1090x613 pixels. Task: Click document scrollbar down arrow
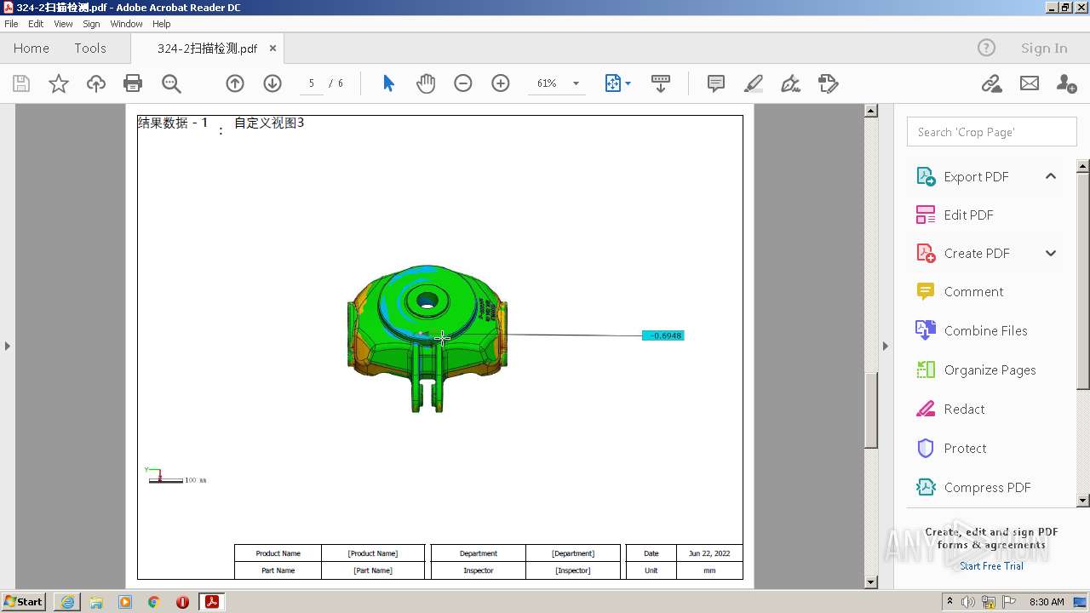[871, 582]
